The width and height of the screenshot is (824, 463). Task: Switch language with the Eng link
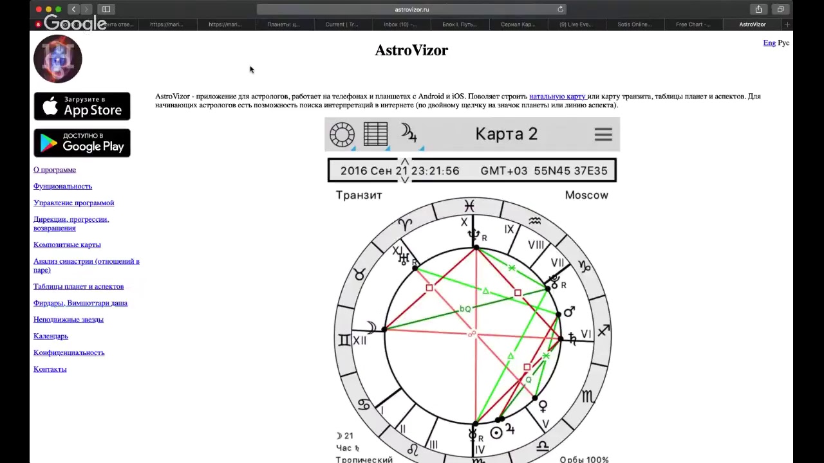tap(769, 43)
